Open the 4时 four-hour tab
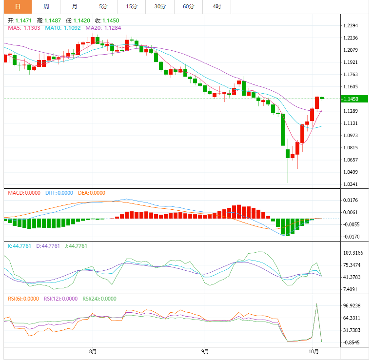Viewport: 372px width, 363px height. (x=216, y=7)
